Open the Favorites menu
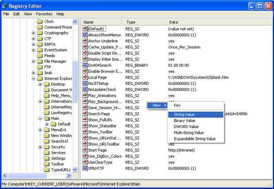Image resolution: width=274 pixels, height=189 pixels. click(x=44, y=14)
